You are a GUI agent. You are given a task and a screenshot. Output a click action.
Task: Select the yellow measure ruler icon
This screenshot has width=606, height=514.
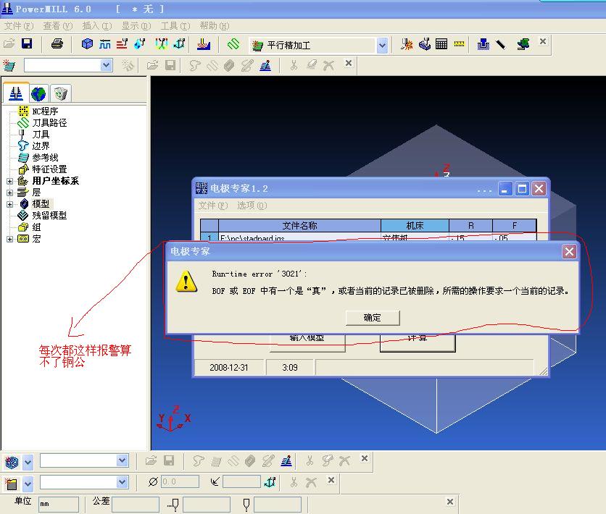tap(459, 44)
